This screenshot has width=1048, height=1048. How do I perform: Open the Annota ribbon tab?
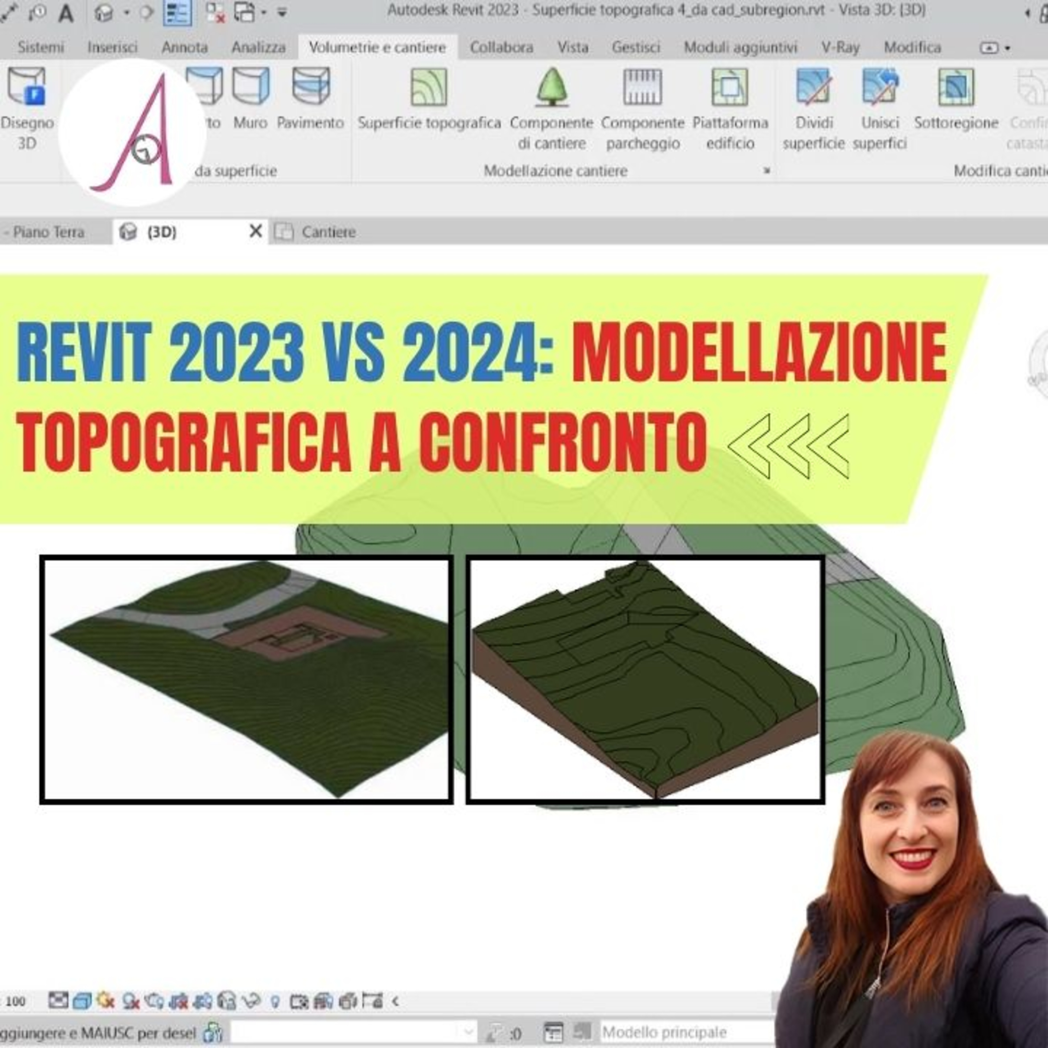(184, 47)
